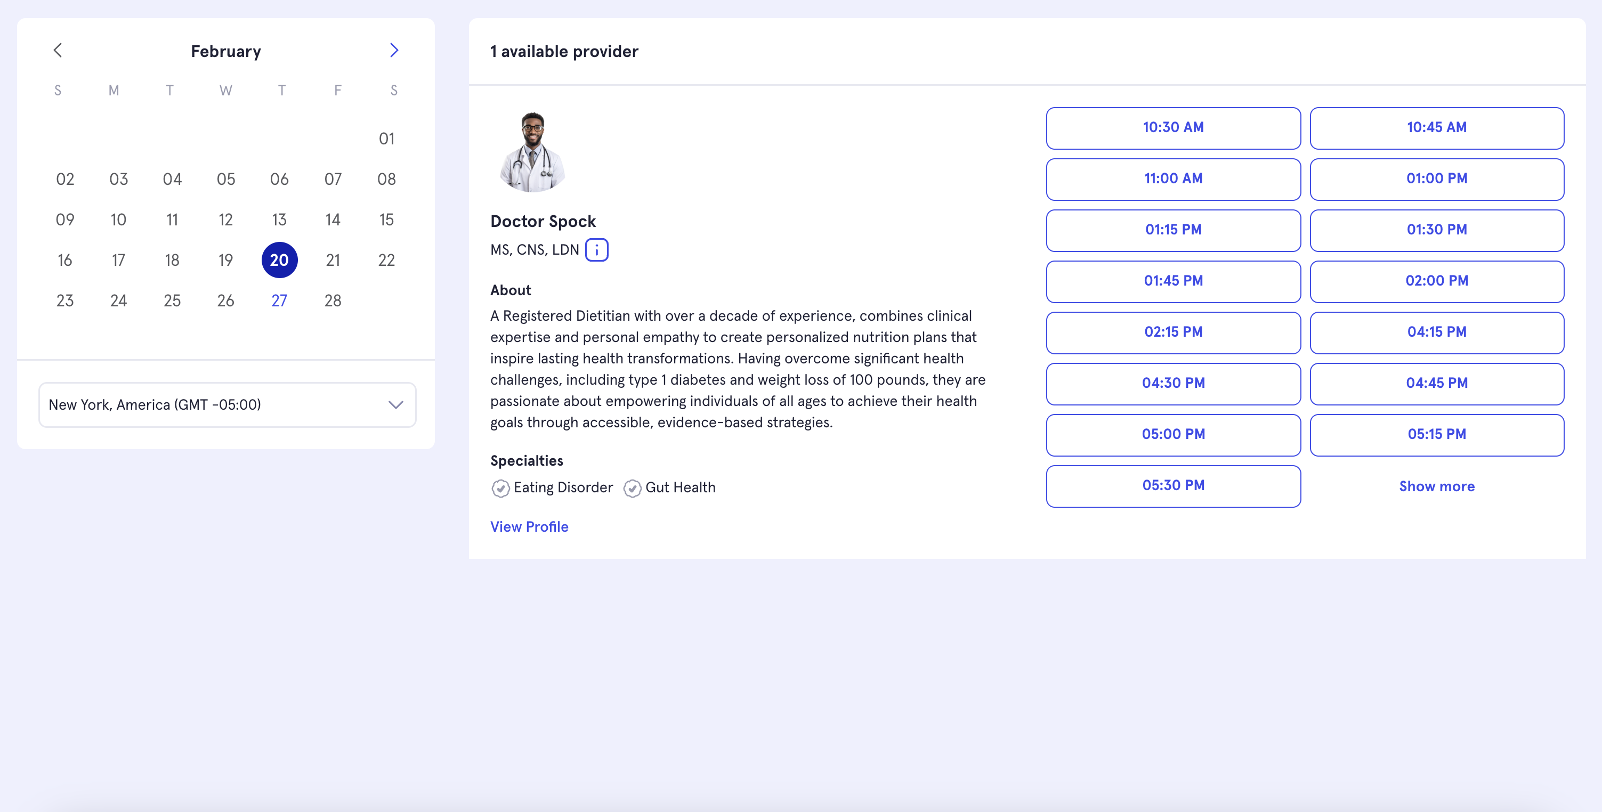Image resolution: width=1602 pixels, height=812 pixels.
Task: Select February 27 on the calendar
Action: 279,301
